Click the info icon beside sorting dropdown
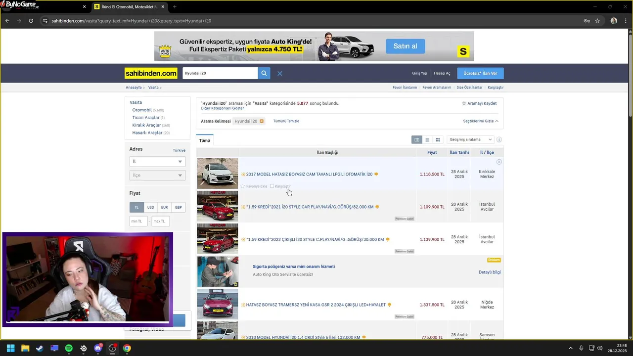This screenshot has height=356, width=633. [499, 139]
